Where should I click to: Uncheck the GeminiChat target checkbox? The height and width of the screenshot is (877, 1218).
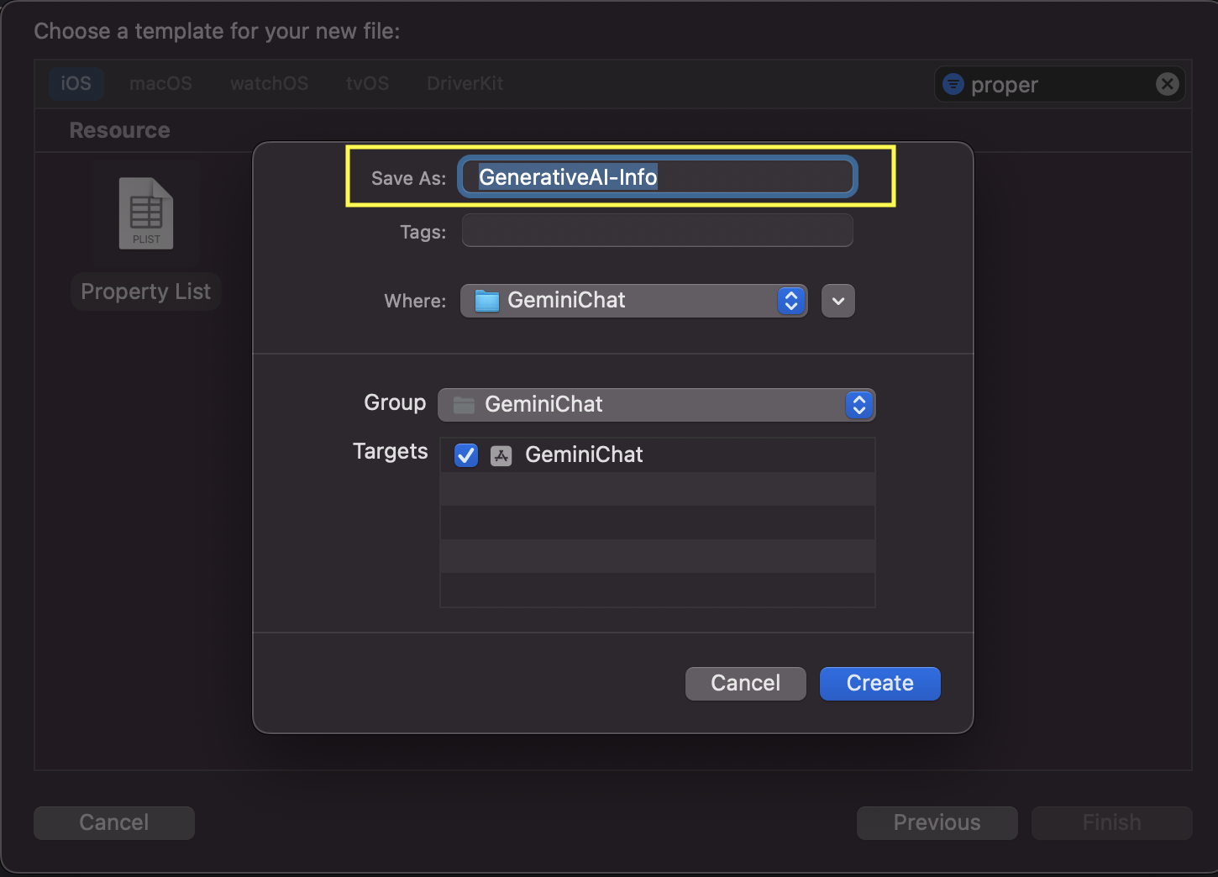(x=466, y=455)
